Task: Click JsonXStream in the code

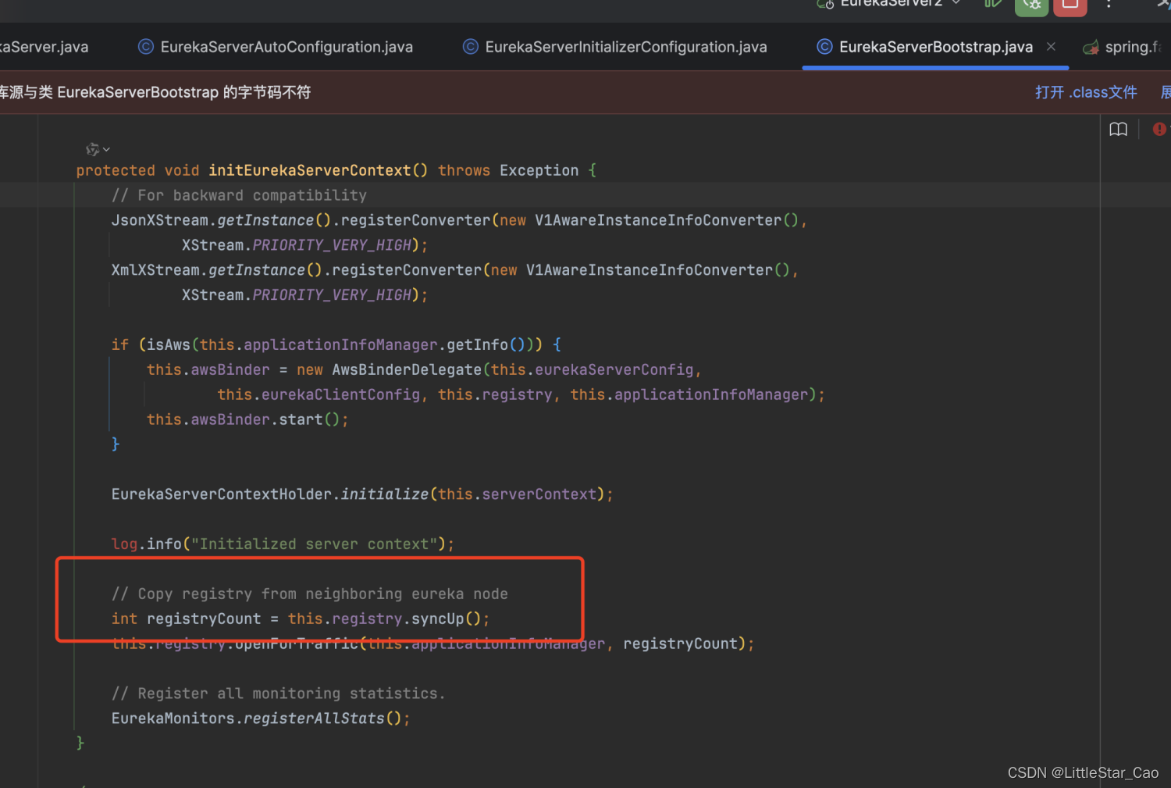Action: click(x=160, y=220)
